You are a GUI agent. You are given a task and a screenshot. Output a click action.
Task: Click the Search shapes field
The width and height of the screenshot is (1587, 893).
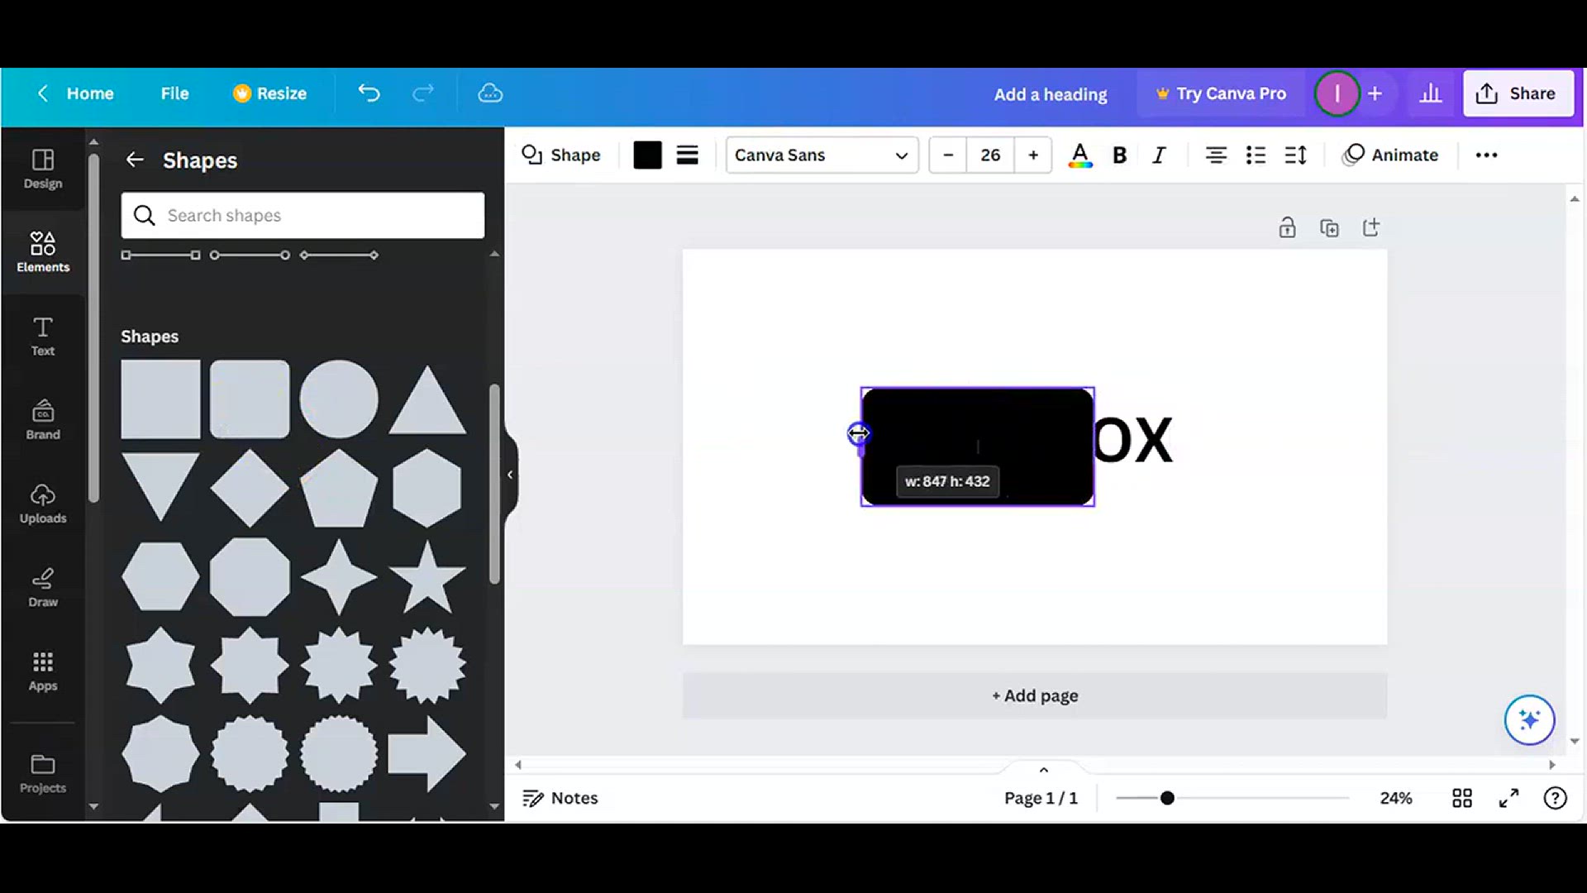coord(303,216)
